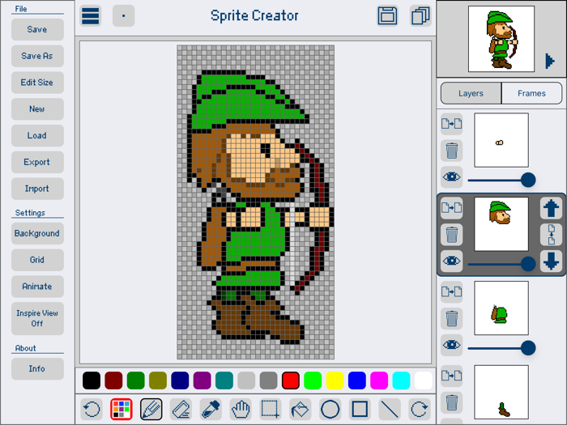Click the Save button
This screenshot has width=567, height=425.
click(37, 29)
